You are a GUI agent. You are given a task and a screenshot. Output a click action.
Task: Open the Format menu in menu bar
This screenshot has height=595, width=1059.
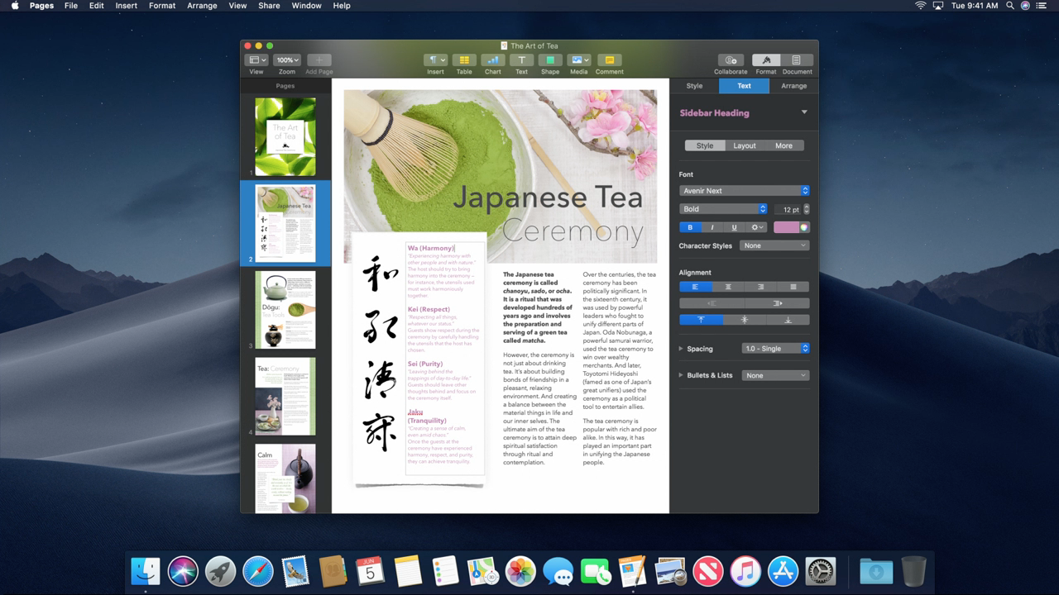pyautogui.click(x=162, y=6)
